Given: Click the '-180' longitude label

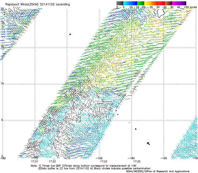Looking at the screenshot, I should (3, 158).
